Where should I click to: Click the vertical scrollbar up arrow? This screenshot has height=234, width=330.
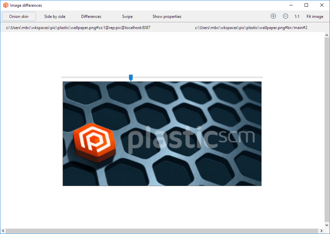(327, 35)
